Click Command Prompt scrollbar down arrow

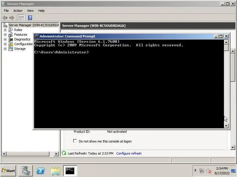click(x=226, y=126)
